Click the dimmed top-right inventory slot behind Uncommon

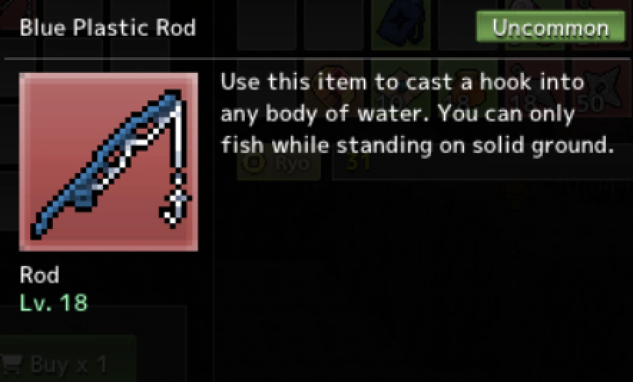pos(603,25)
